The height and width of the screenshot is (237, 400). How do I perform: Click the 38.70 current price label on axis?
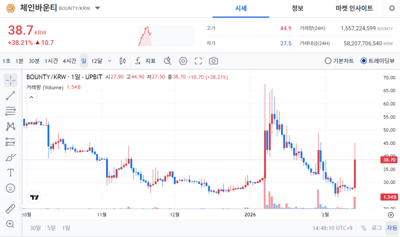click(389, 160)
